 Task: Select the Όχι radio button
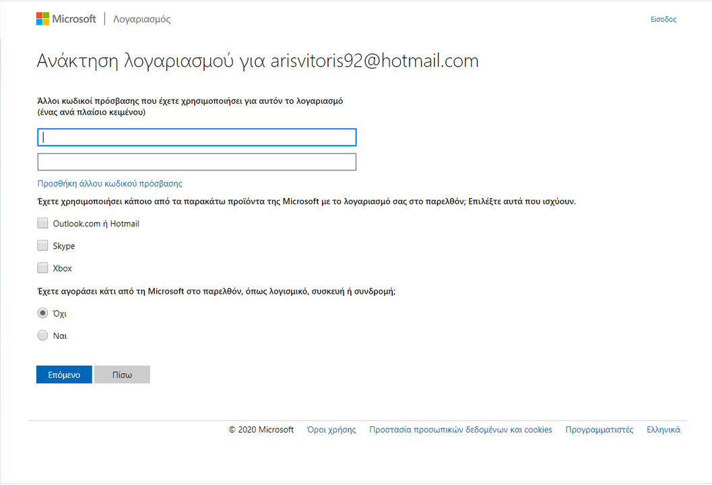[x=42, y=313]
